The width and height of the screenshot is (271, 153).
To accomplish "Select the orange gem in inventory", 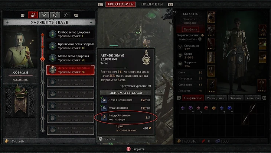I will (x=214, y=108).
